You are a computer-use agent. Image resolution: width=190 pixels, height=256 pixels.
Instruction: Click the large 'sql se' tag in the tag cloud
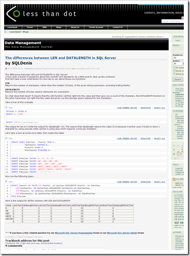click(179, 223)
